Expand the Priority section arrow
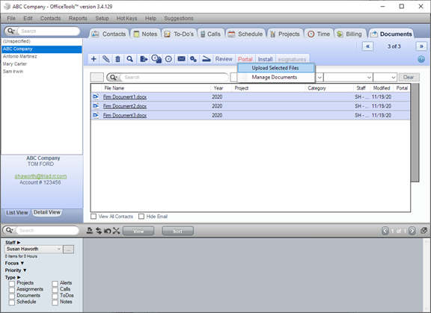This screenshot has width=431, height=313. coord(25,270)
